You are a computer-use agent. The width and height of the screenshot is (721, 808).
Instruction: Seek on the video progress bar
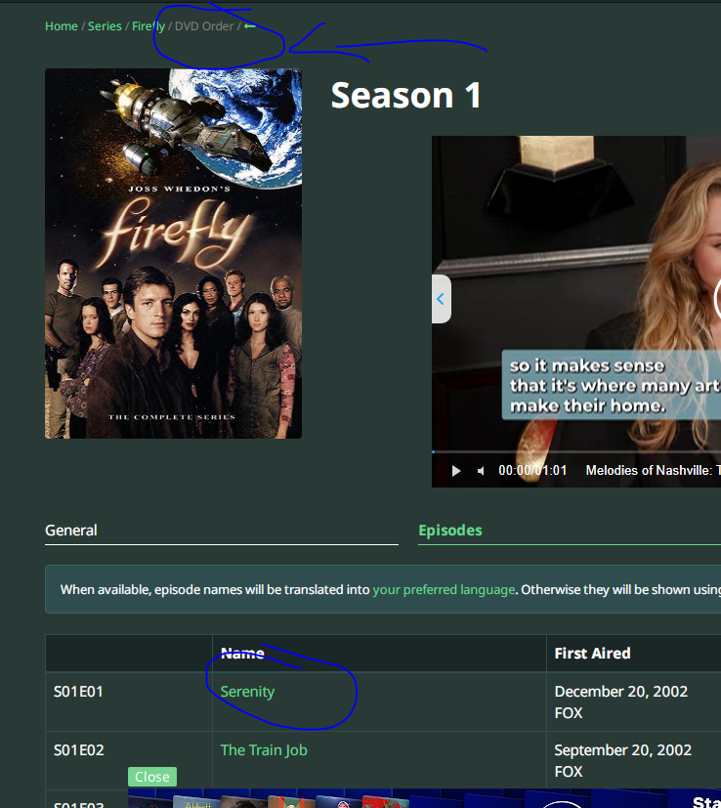(x=576, y=451)
